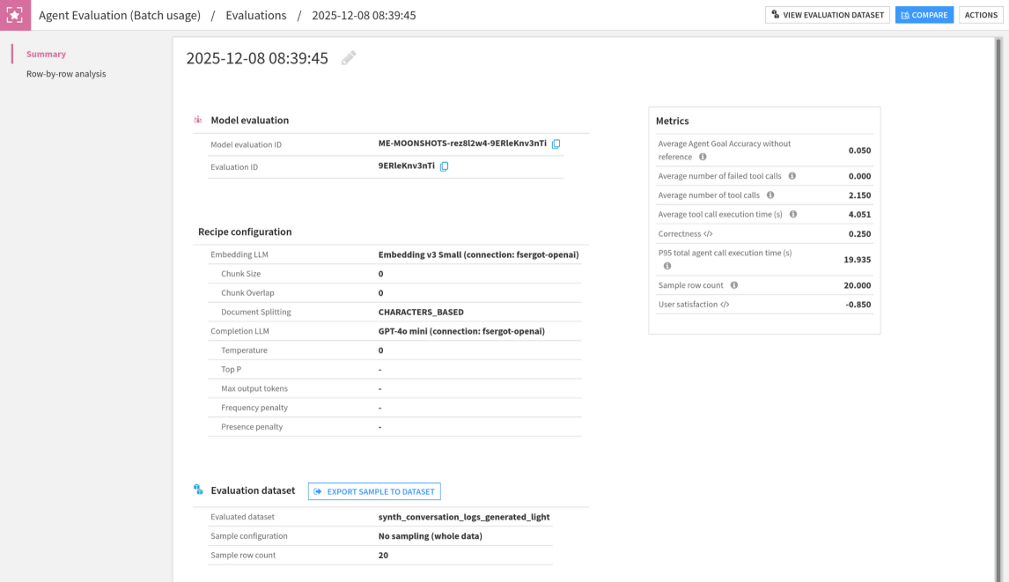Screen dimensions: 1009x582
Task: Show info for Average tool call execution time
Action: tap(793, 214)
